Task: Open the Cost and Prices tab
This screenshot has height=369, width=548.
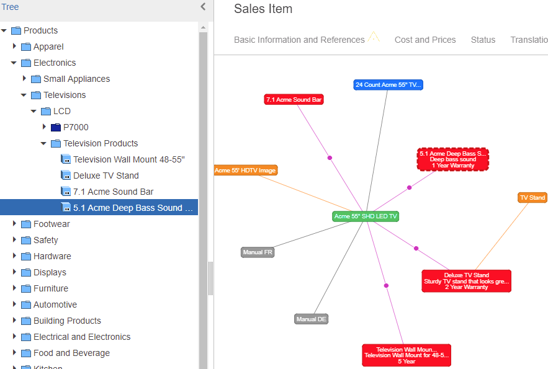Action: [425, 40]
